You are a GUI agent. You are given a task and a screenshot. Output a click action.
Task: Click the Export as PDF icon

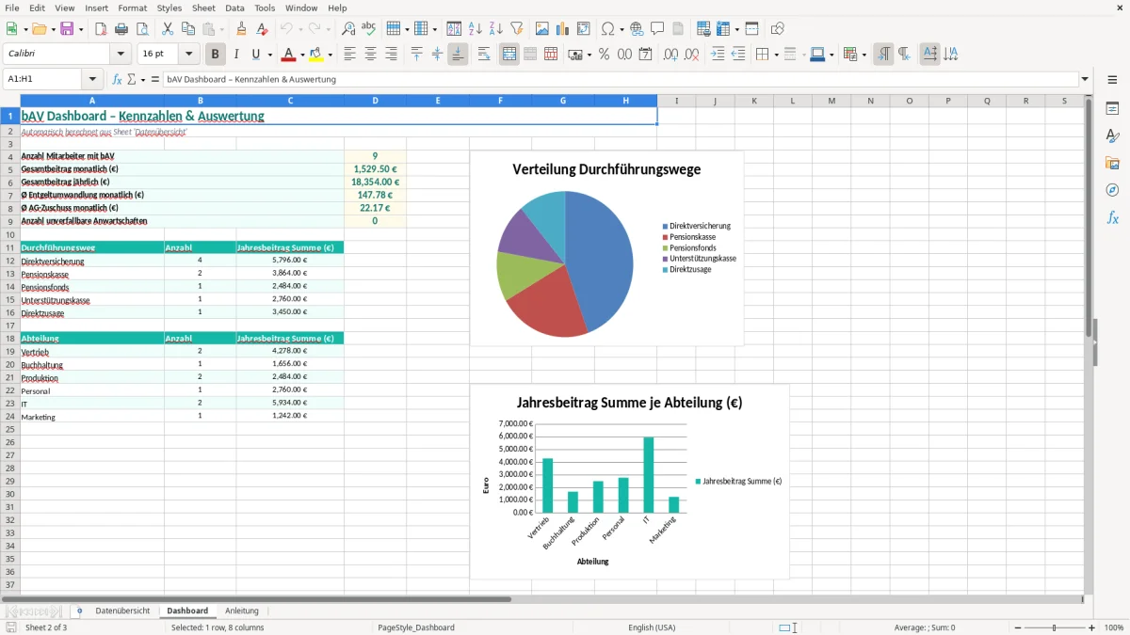(101, 29)
